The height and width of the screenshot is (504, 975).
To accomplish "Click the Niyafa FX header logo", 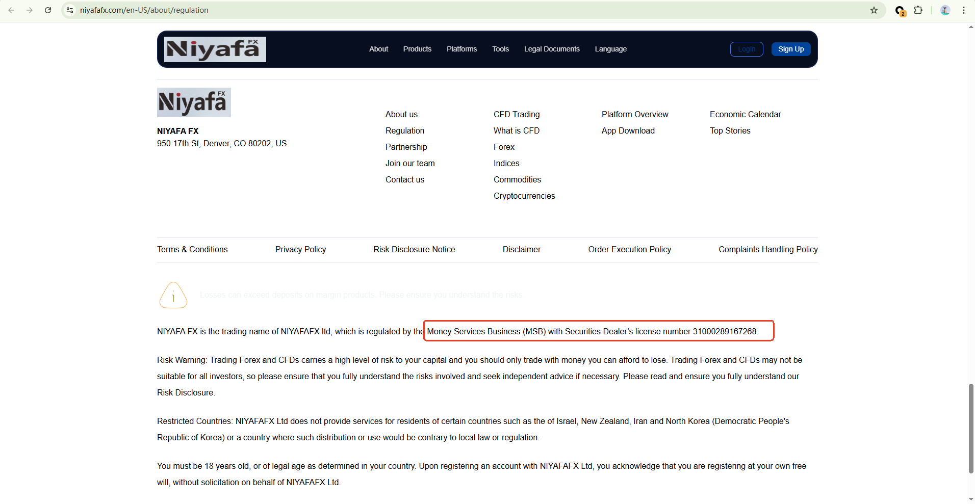I will (x=215, y=49).
